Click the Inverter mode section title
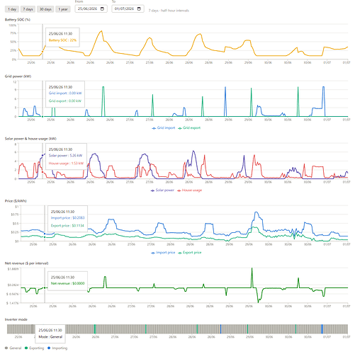 (x=16, y=319)
